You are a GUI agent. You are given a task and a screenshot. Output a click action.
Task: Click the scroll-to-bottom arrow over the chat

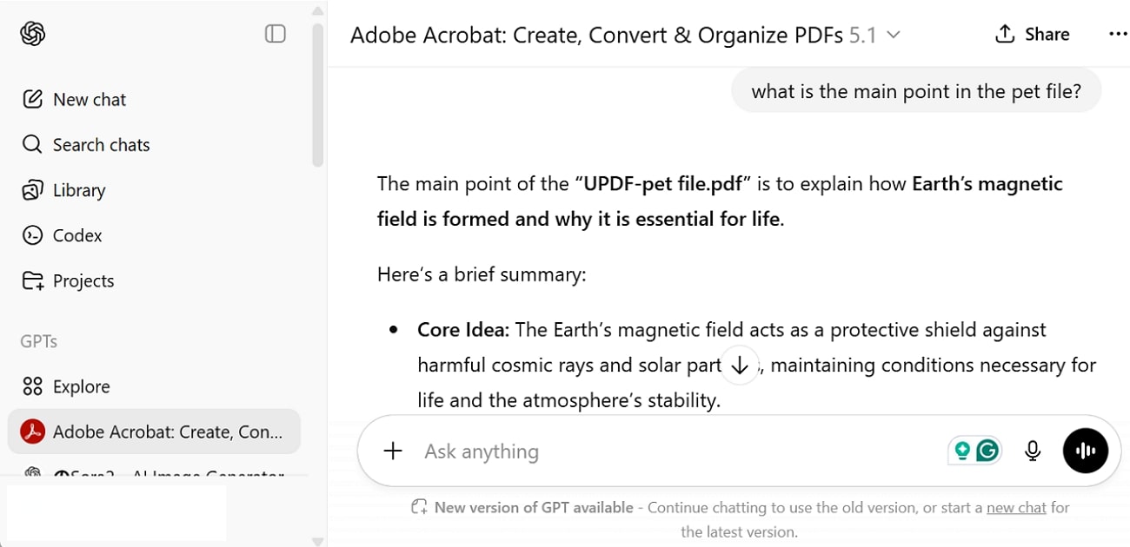[739, 365]
